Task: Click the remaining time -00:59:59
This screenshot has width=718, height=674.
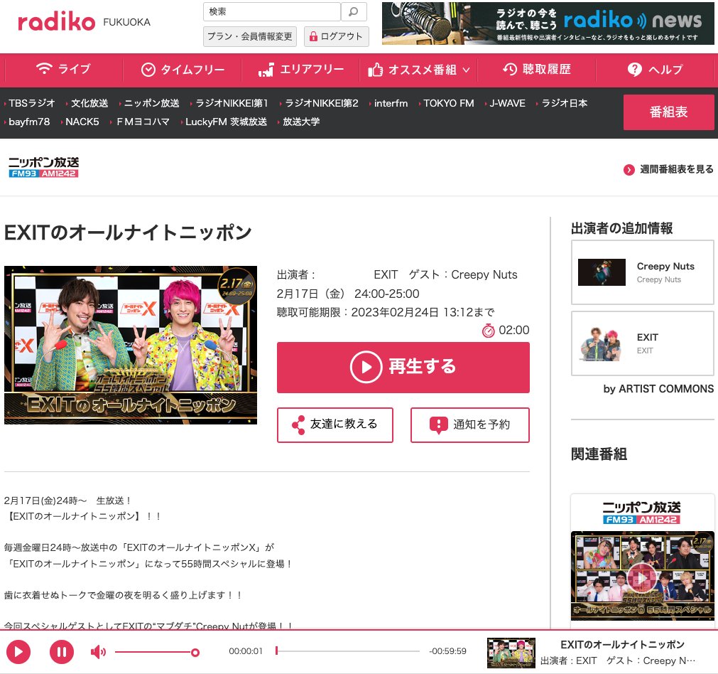Action: click(447, 651)
